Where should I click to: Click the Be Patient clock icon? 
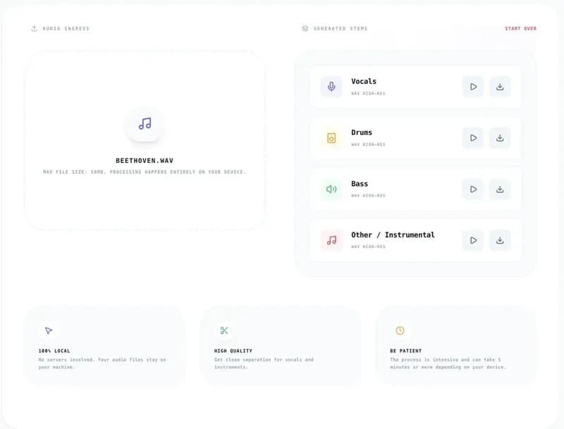tap(400, 330)
